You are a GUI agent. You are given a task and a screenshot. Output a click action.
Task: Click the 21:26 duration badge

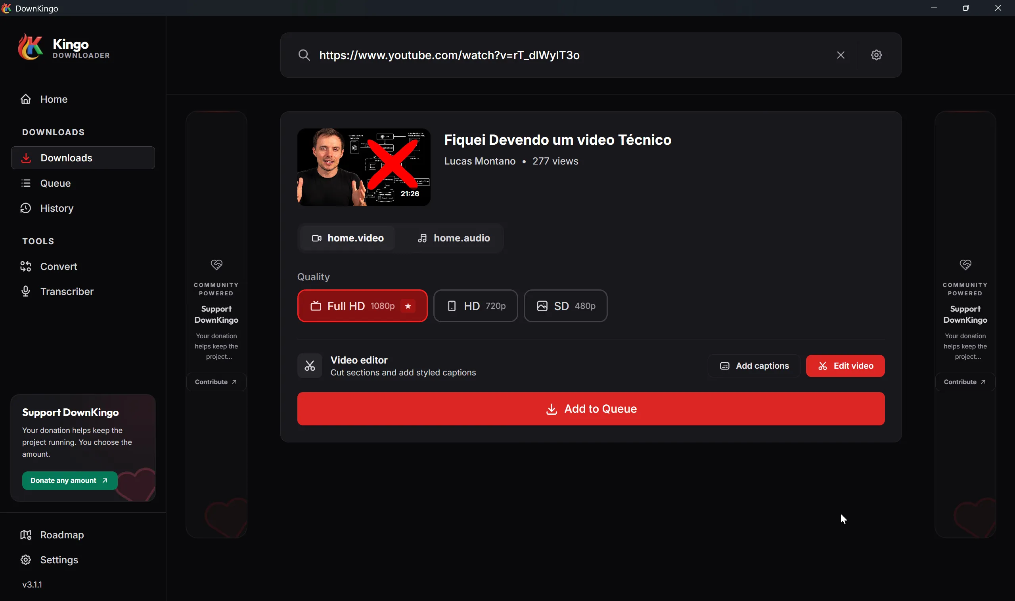(x=410, y=193)
